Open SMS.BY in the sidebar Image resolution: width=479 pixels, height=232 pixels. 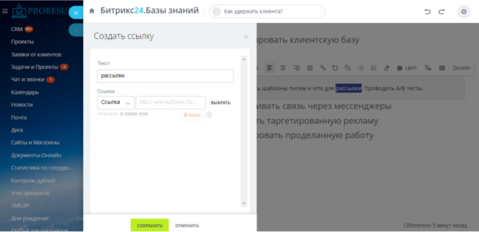(x=20, y=205)
